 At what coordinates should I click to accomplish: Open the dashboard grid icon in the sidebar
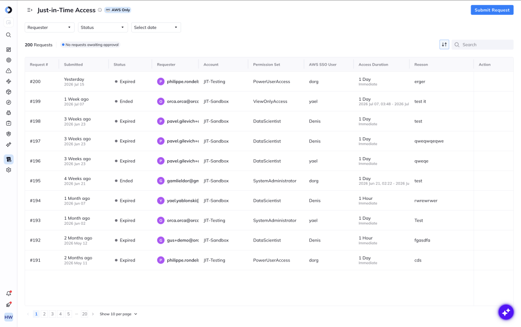click(9, 49)
